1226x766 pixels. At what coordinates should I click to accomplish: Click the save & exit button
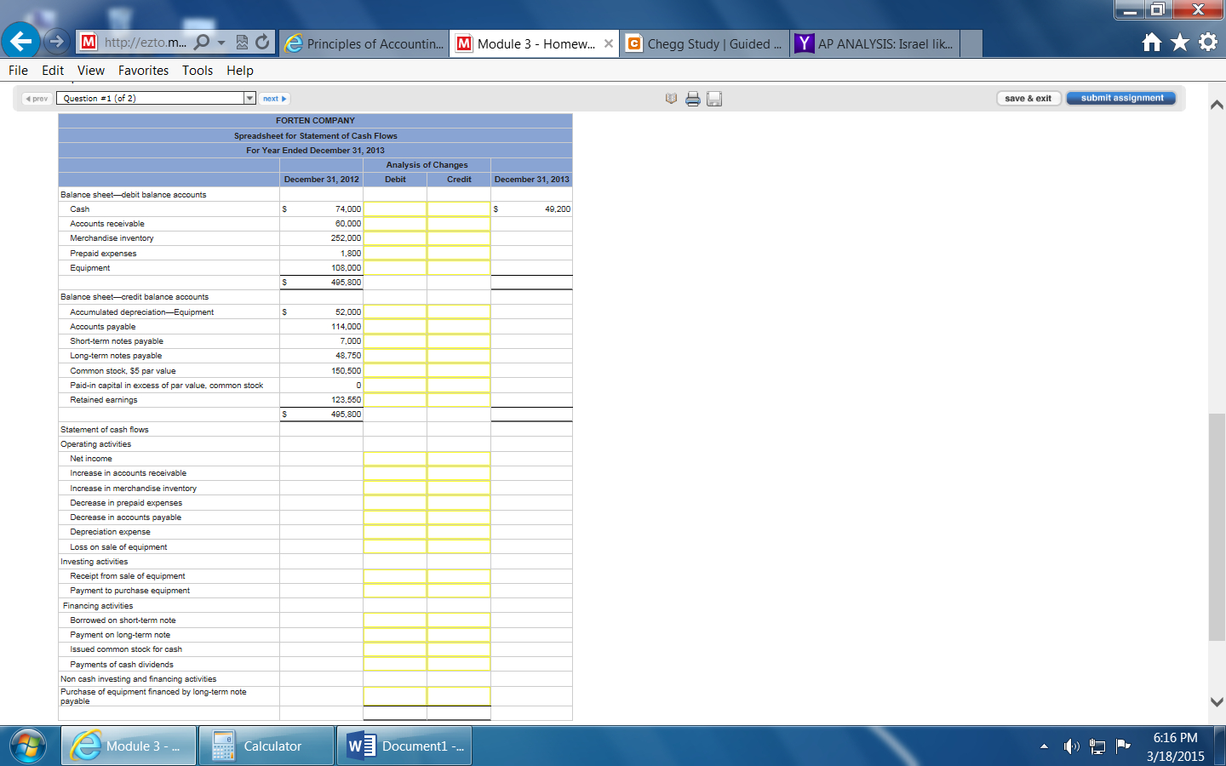pyautogui.click(x=1028, y=99)
